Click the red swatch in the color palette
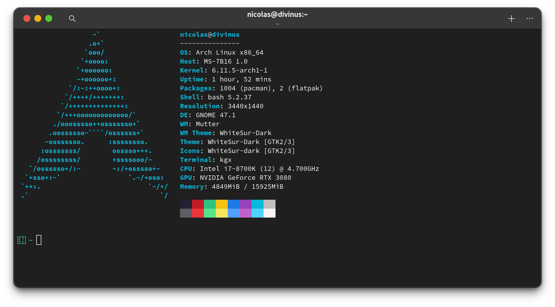This screenshot has width=555, height=307. pos(197,209)
